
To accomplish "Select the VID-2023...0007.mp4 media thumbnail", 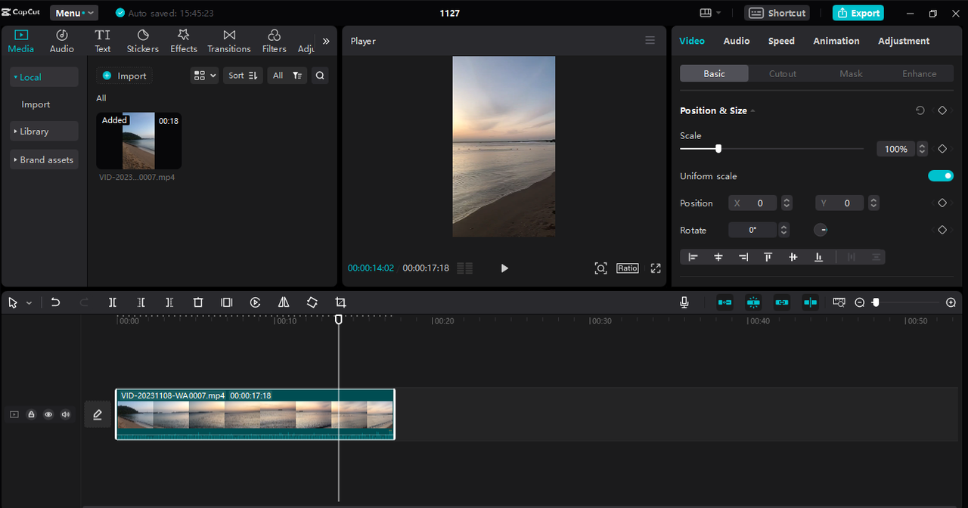I will [x=138, y=141].
